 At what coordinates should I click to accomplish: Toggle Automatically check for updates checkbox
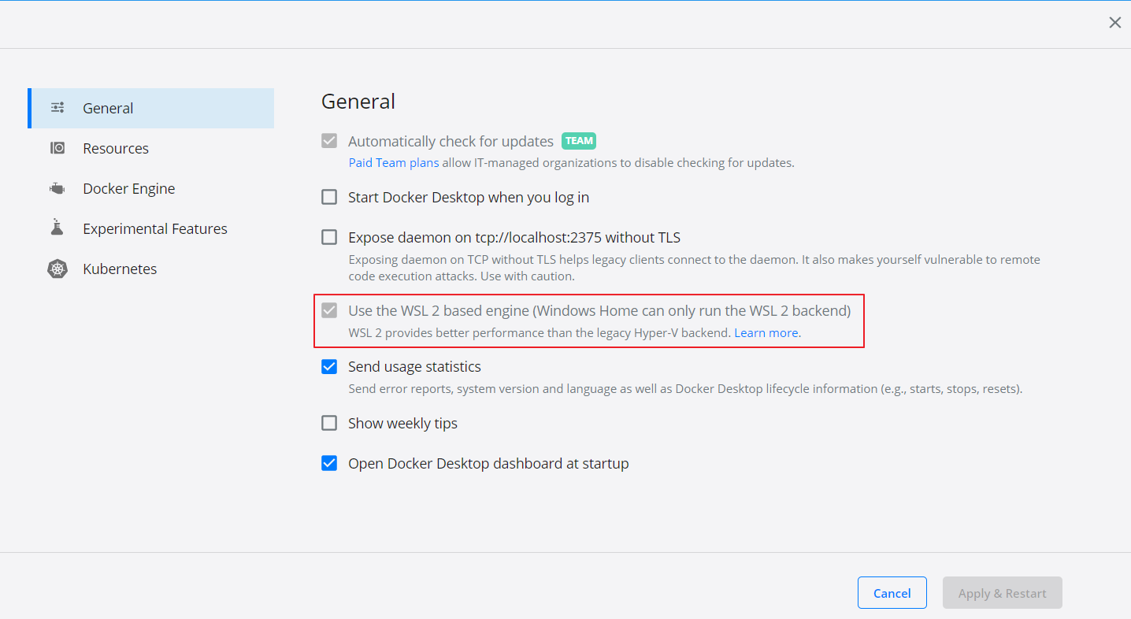click(x=329, y=141)
